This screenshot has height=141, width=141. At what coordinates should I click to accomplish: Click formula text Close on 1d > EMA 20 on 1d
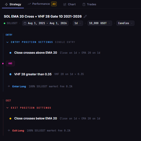tap(80, 53)
